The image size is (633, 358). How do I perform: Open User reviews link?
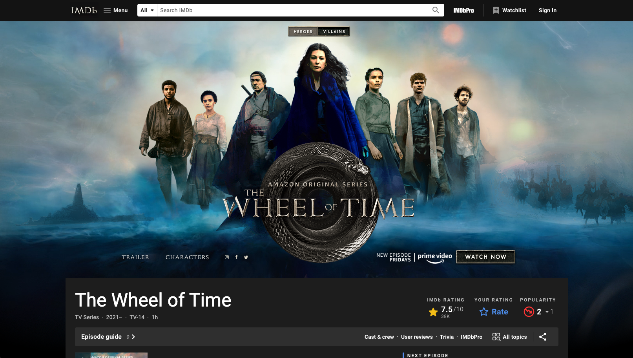click(417, 337)
